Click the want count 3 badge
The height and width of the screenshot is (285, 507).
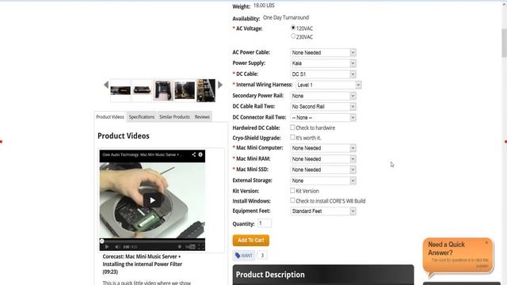point(262,256)
